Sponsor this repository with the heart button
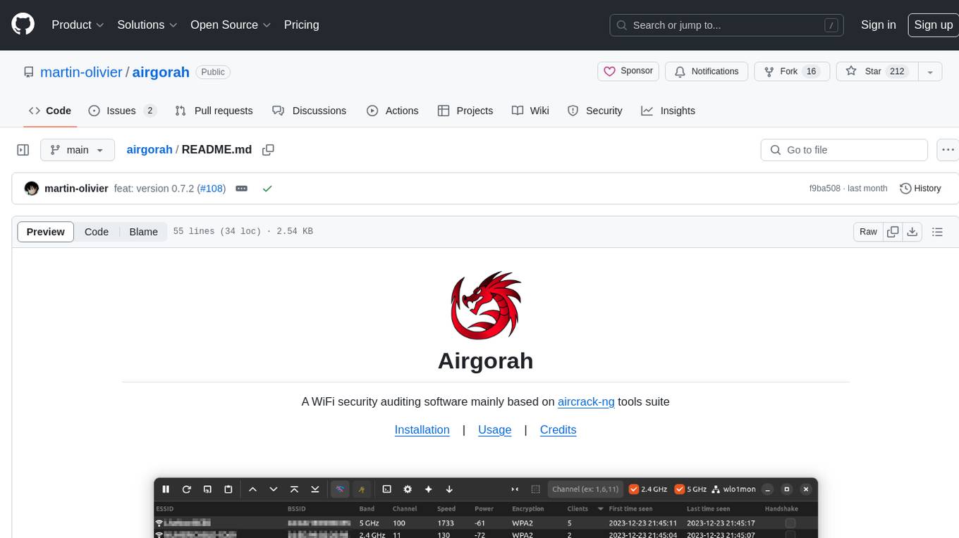The height and width of the screenshot is (538, 959). click(x=628, y=71)
